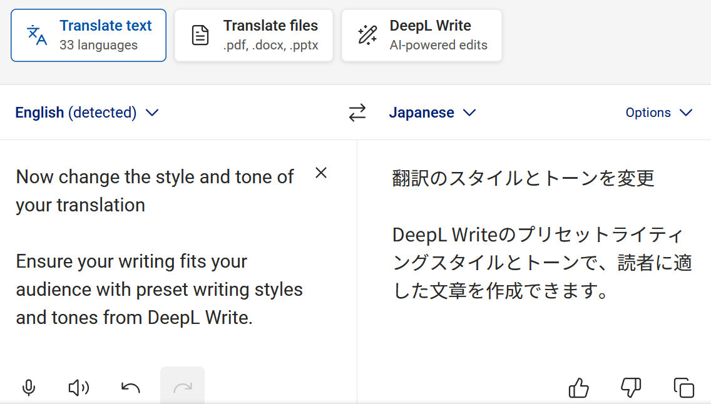
Task: Give the translation a thumbs down
Action: pos(631,388)
